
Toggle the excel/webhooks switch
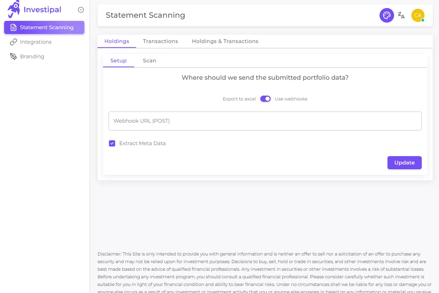coord(265,99)
